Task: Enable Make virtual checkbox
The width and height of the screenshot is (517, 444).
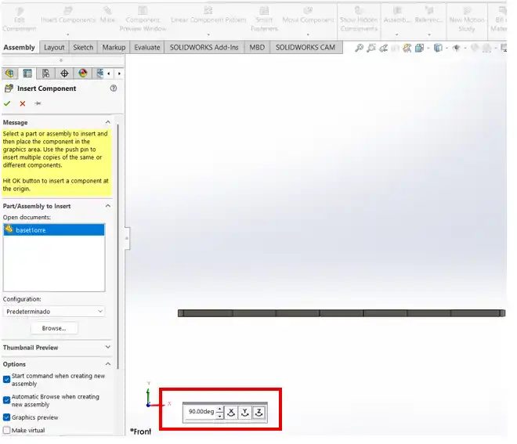Action: pyautogui.click(x=6, y=430)
